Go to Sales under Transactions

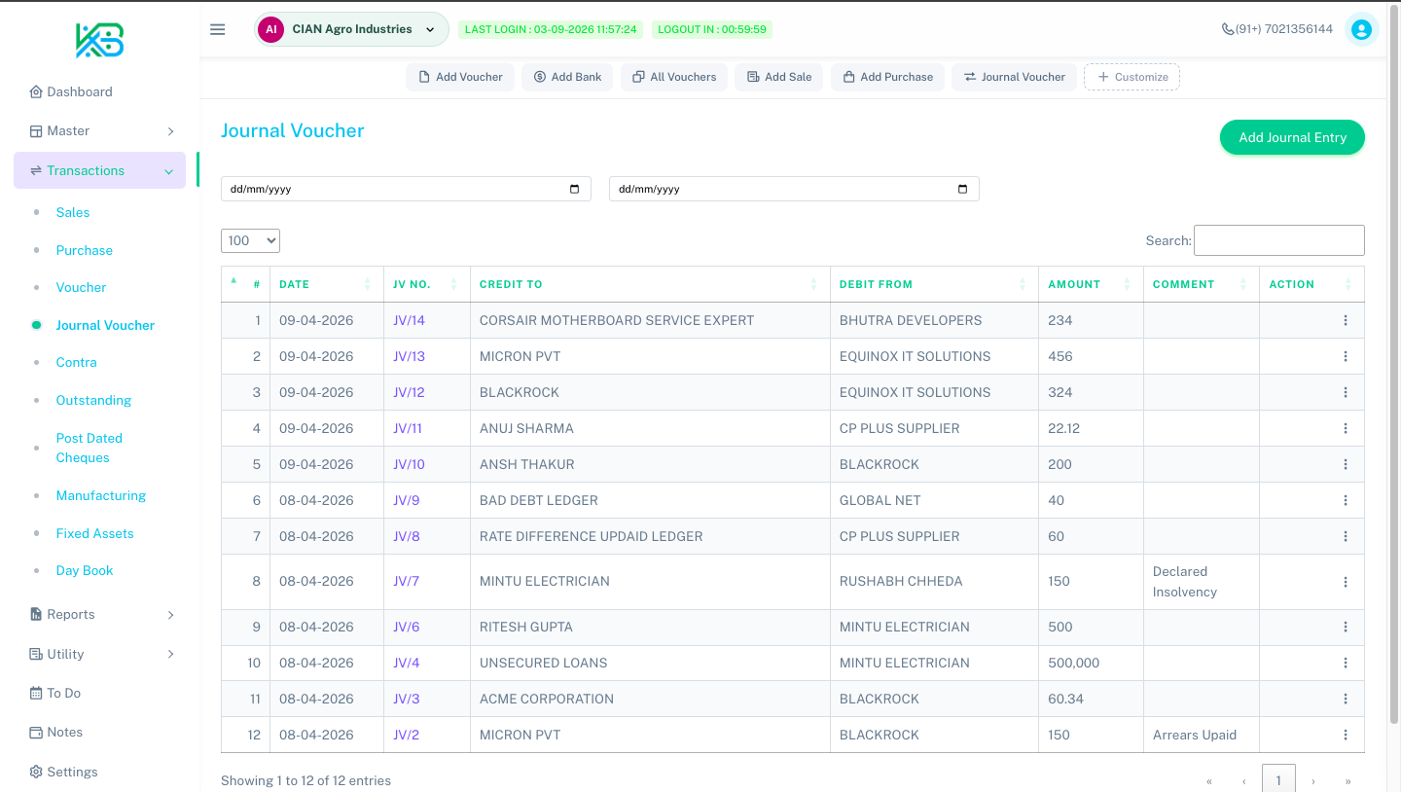click(x=73, y=212)
